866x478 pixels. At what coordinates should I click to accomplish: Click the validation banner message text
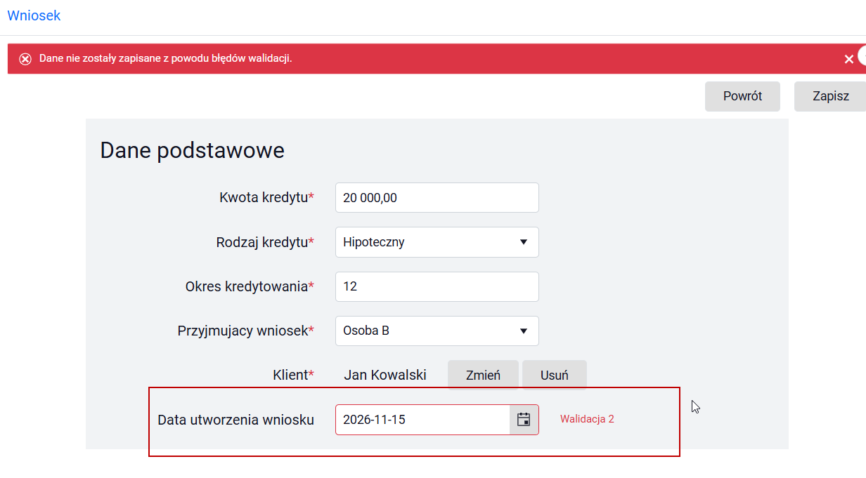coord(166,58)
